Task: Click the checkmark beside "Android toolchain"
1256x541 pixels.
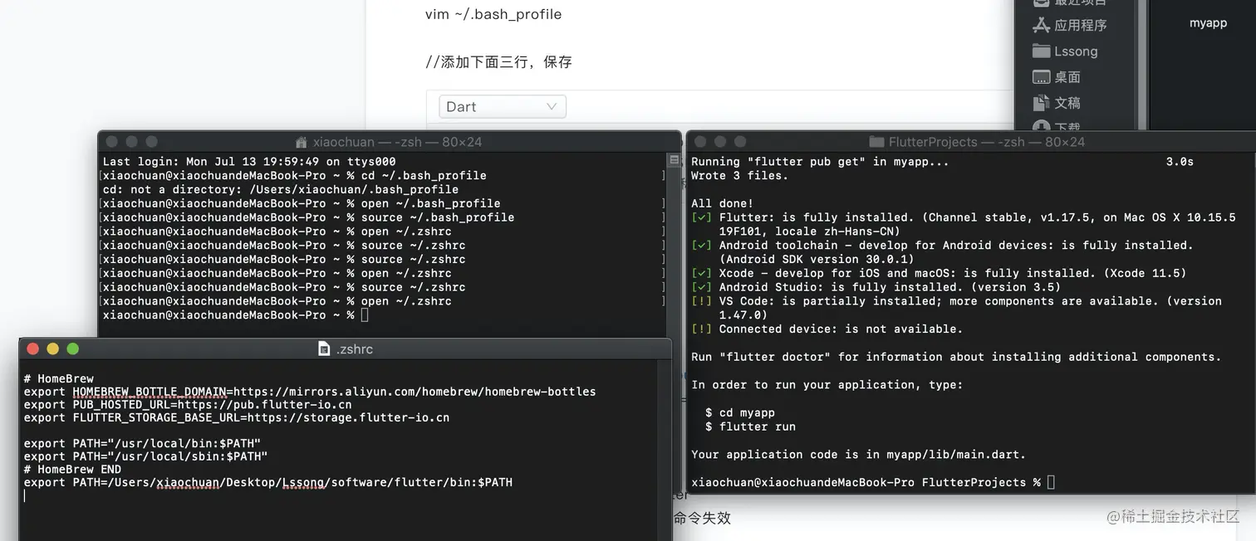Action: pyautogui.click(x=702, y=246)
